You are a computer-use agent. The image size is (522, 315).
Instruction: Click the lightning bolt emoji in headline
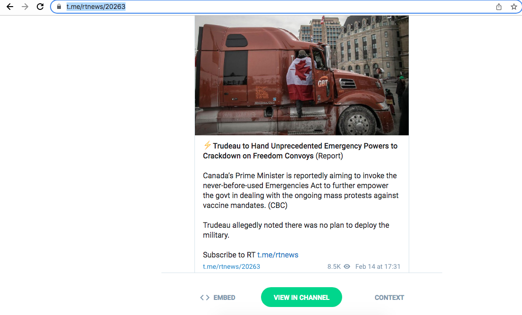coord(207,145)
